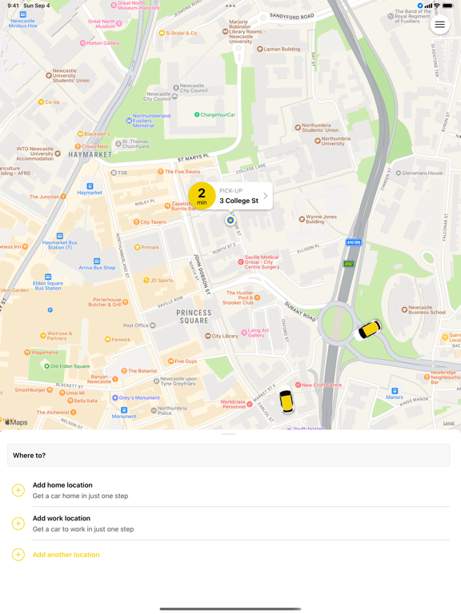This screenshot has height=614, width=461.
Task: Tap the plus icon for home location
Action: (x=18, y=490)
